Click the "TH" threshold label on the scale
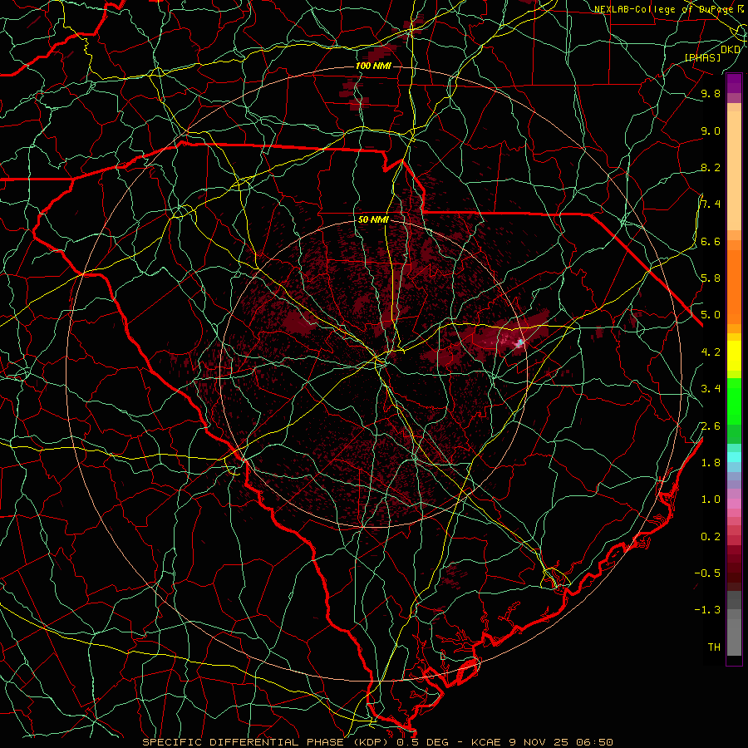The width and height of the screenshot is (748, 748). [x=714, y=647]
